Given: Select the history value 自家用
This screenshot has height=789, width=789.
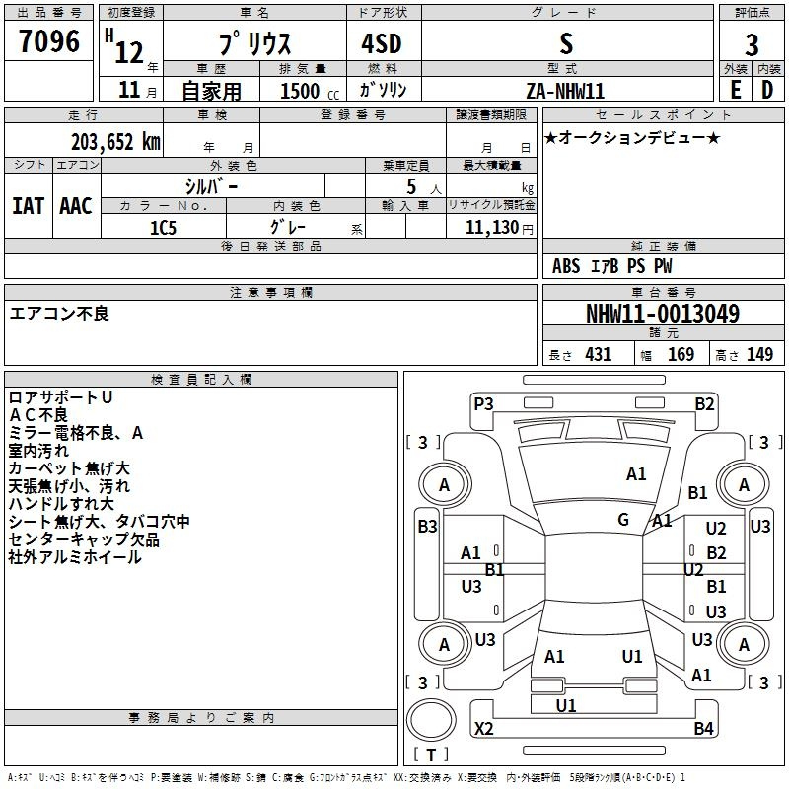Looking at the screenshot, I should tap(211, 91).
